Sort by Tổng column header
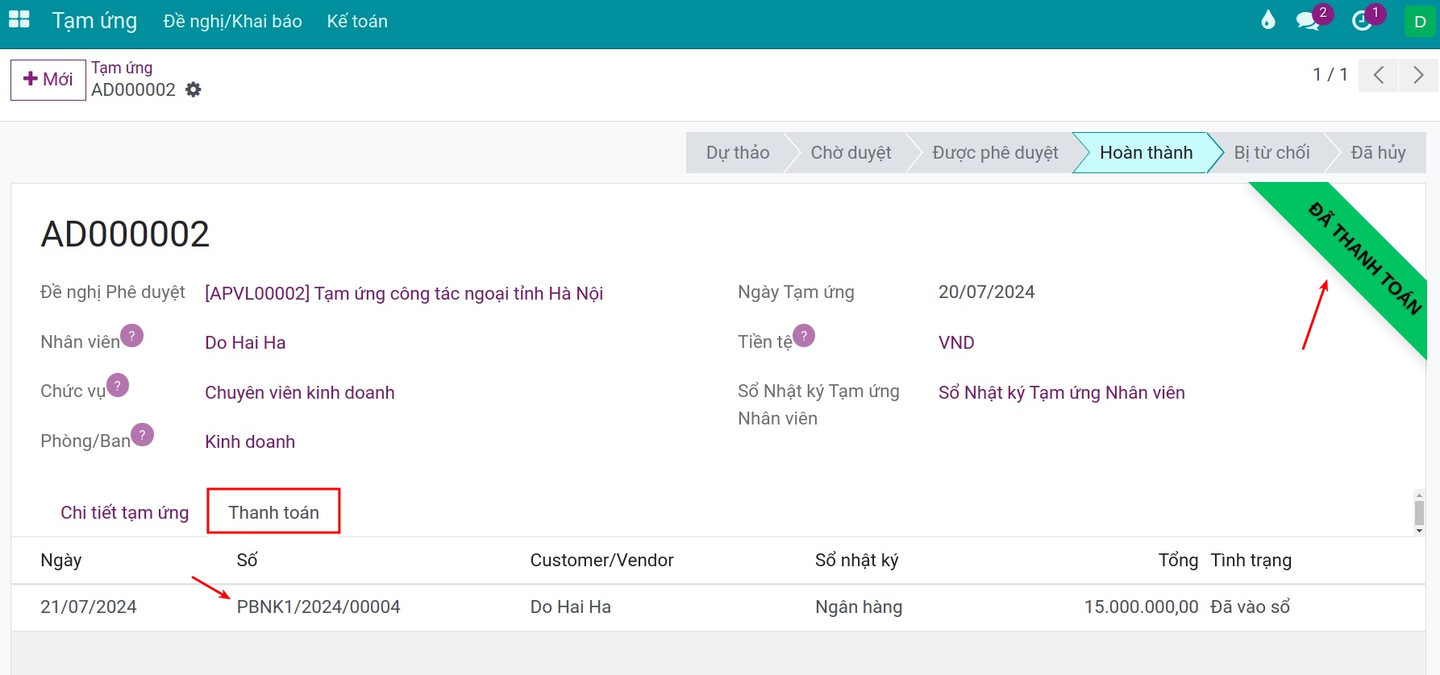The width and height of the screenshot is (1440, 675). pos(1178,561)
